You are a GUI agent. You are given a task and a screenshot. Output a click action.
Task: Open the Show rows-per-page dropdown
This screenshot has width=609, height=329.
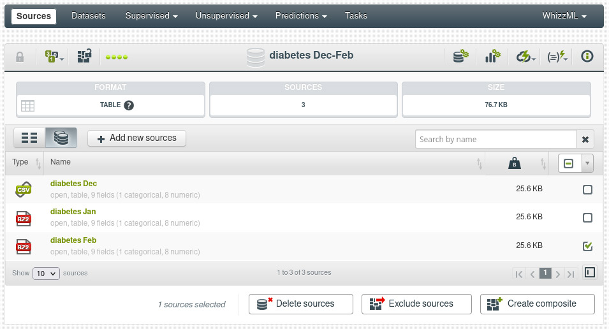(46, 273)
